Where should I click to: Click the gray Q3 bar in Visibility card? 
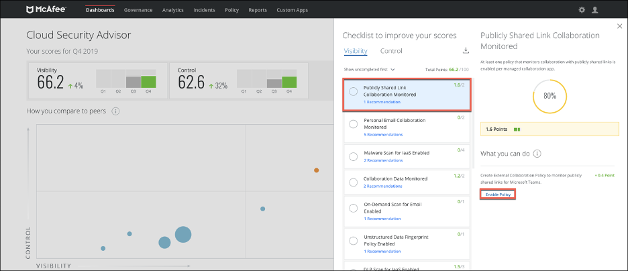pyautogui.click(x=134, y=82)
